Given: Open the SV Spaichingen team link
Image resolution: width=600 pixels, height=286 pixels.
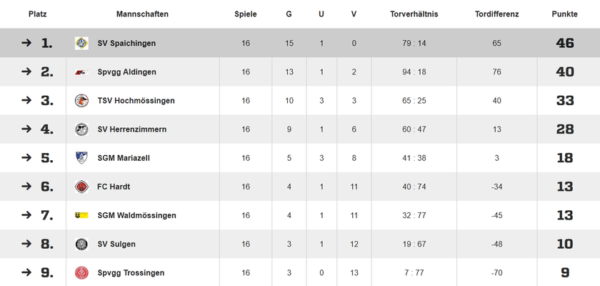Looking at the screenshot, I should click(126, 44).
